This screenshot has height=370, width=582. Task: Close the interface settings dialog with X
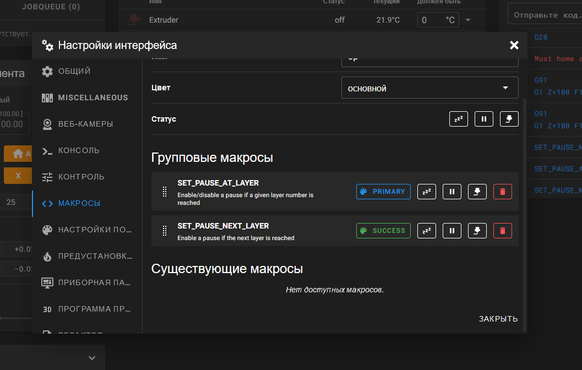coord(514,45)
